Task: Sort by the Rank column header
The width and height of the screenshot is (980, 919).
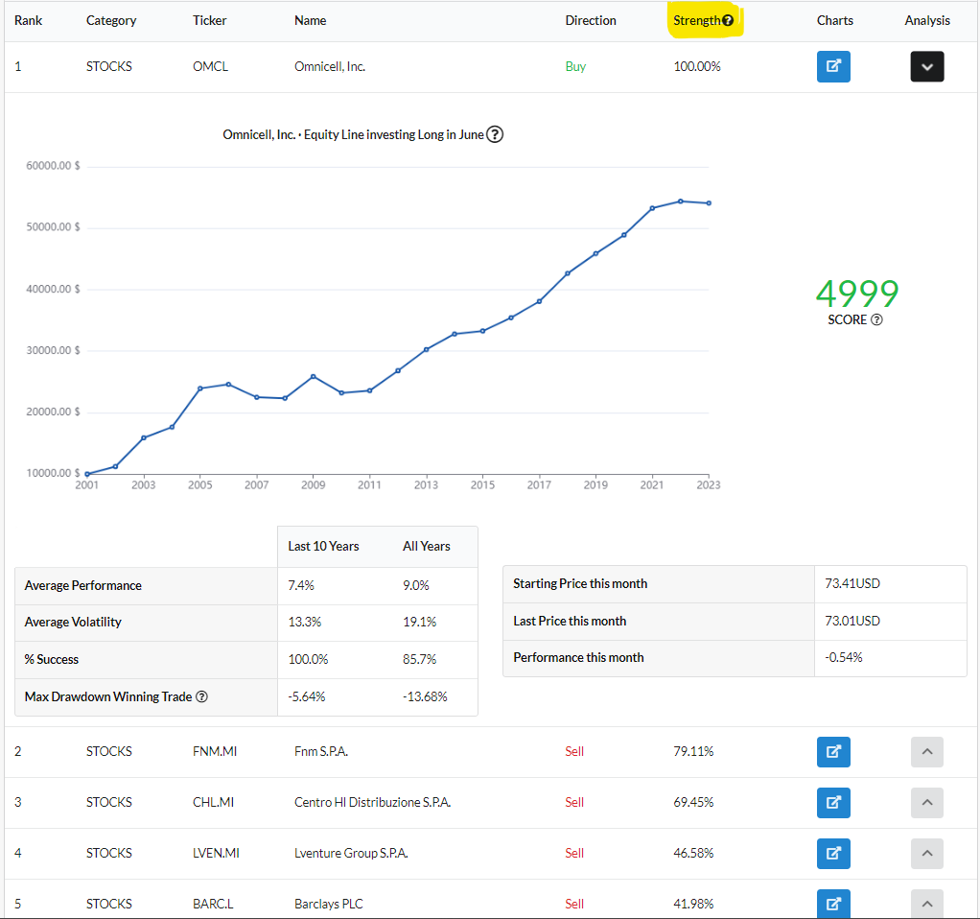Action: tap(28, 21)
